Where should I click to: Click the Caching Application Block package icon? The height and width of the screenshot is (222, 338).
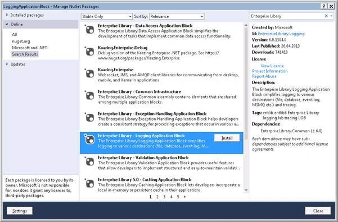pos(90,183)
